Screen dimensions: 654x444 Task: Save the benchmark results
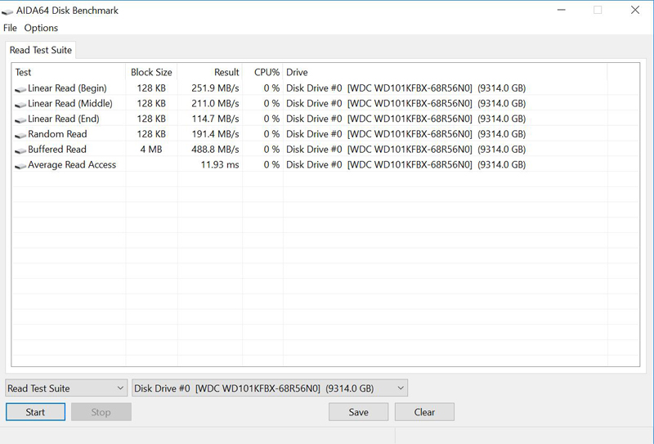point(358,412)
